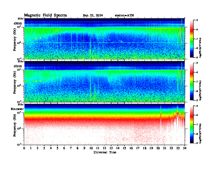Click the hour 0 tick label on the time axis
The width and height of the screenshot is (220, 170).
[24, 148]
